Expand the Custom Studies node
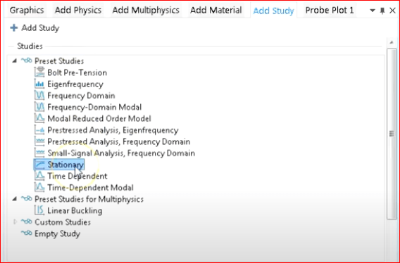 (x=15, y=222)
